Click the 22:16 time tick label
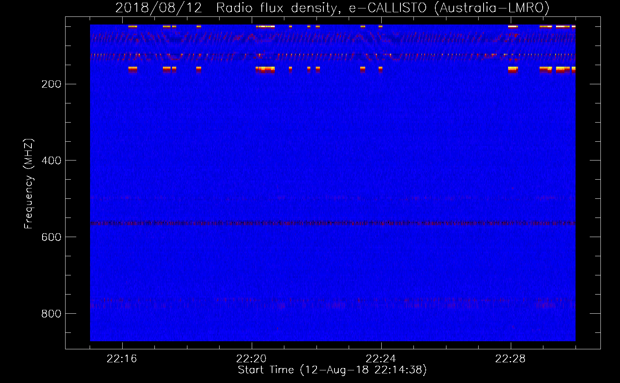Image resolution: width=620 pixels, height=383 pixels. tap(122, 359)
